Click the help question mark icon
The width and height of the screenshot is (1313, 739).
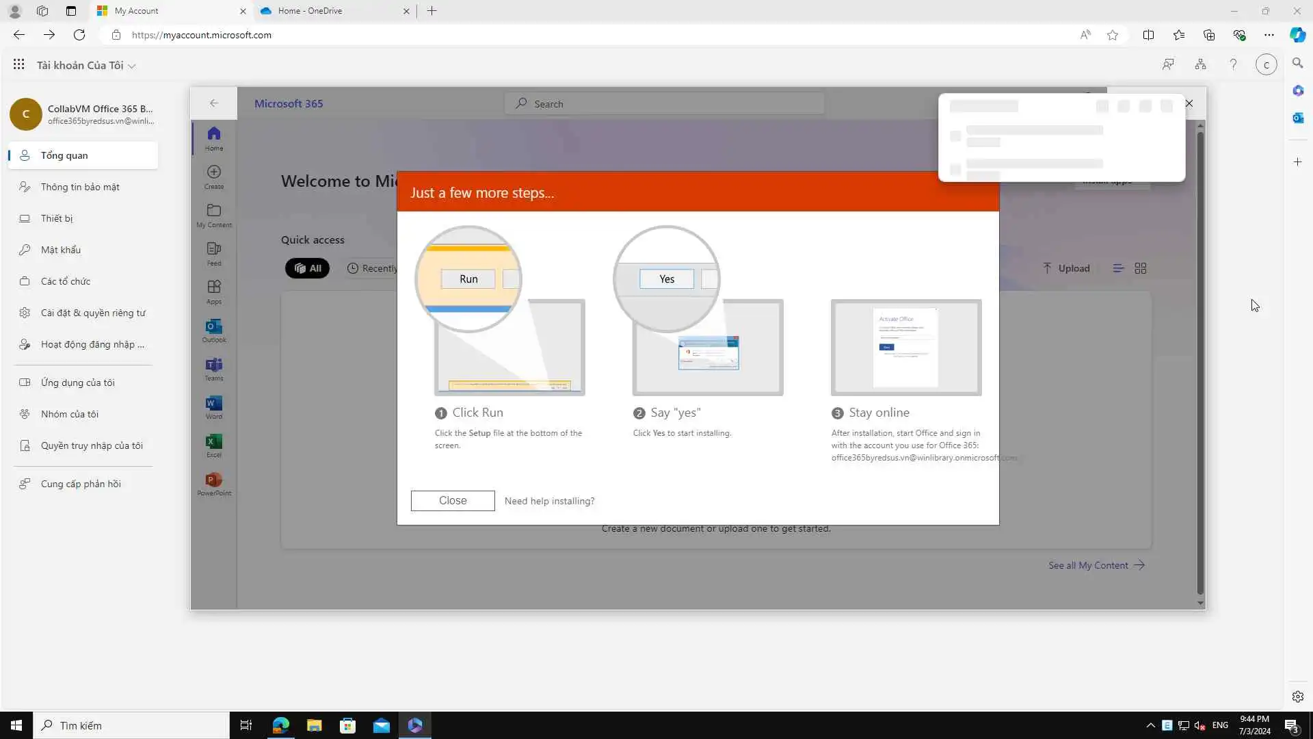coord(1233,65)
